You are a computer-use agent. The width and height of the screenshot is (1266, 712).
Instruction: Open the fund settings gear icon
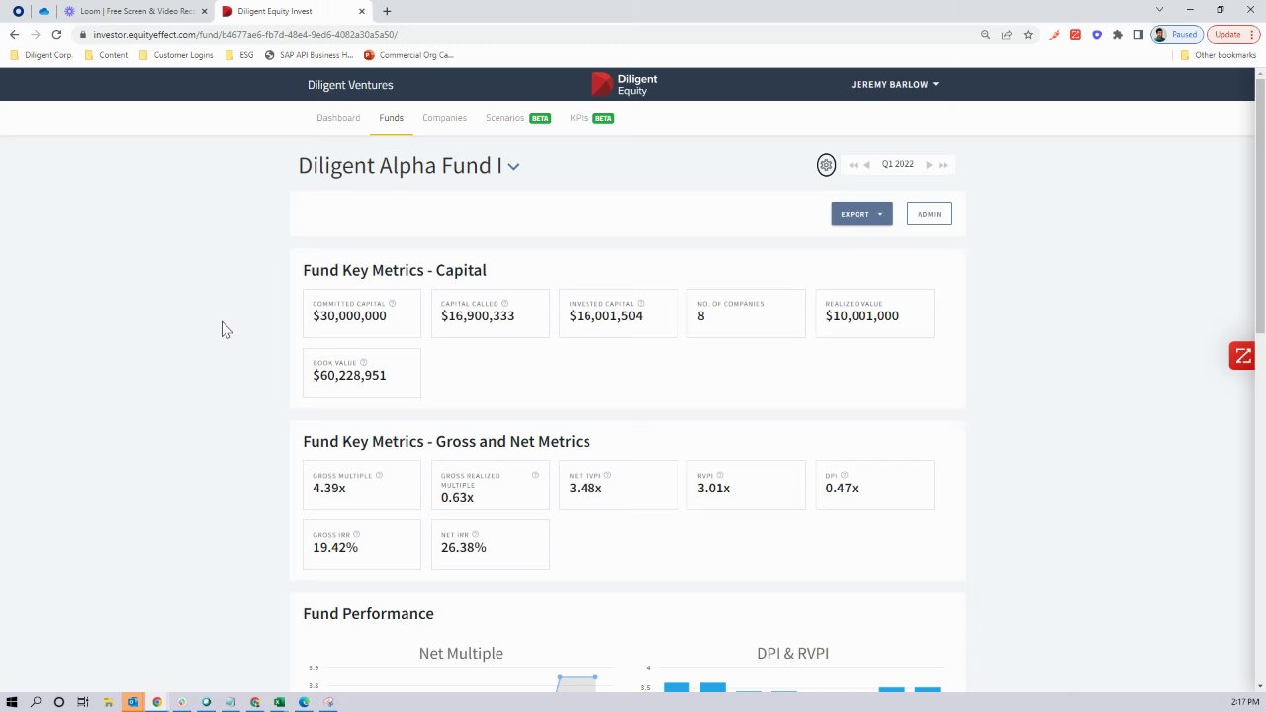point(826,165)
